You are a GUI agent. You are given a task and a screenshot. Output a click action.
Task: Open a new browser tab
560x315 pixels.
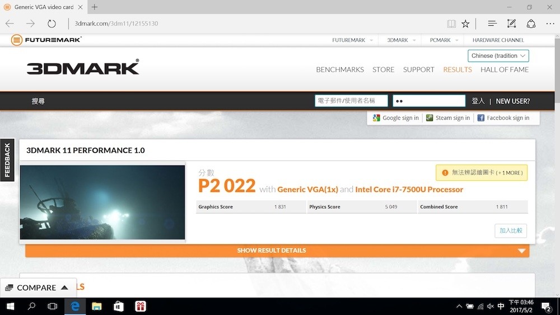(x=94, y=7)
